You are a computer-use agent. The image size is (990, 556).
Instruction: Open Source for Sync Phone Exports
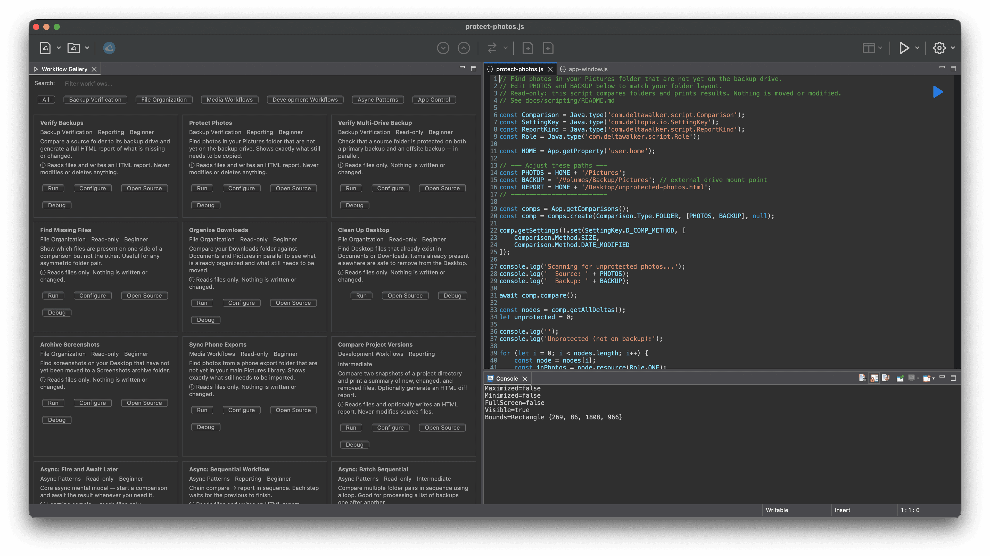293,410
